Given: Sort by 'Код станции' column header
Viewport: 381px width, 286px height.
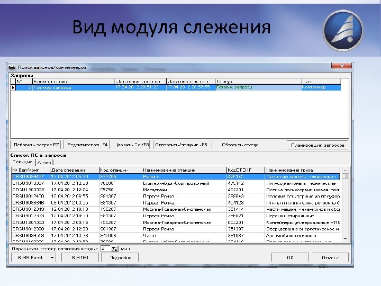Looking at the screenshot, I should point(120,170).
